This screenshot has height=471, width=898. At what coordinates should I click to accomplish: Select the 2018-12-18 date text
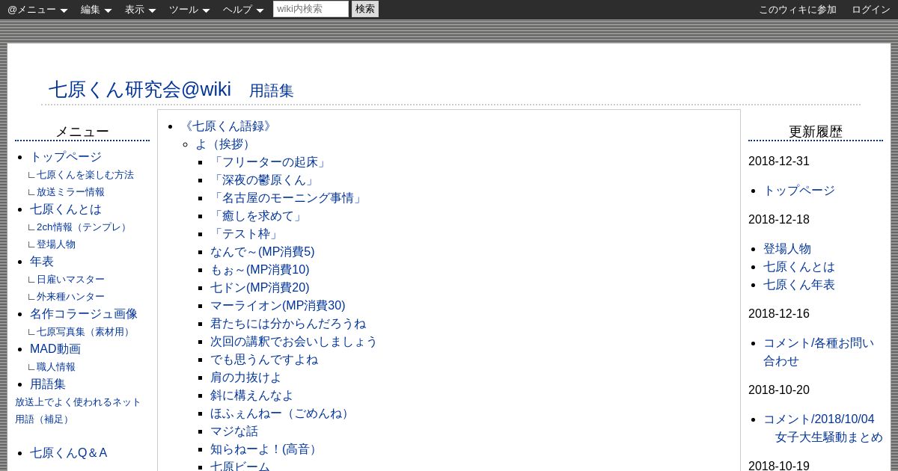(x=779, y=220)
